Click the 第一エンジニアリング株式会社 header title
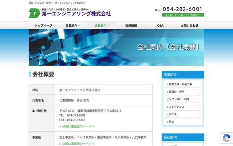 pos(76,14)
